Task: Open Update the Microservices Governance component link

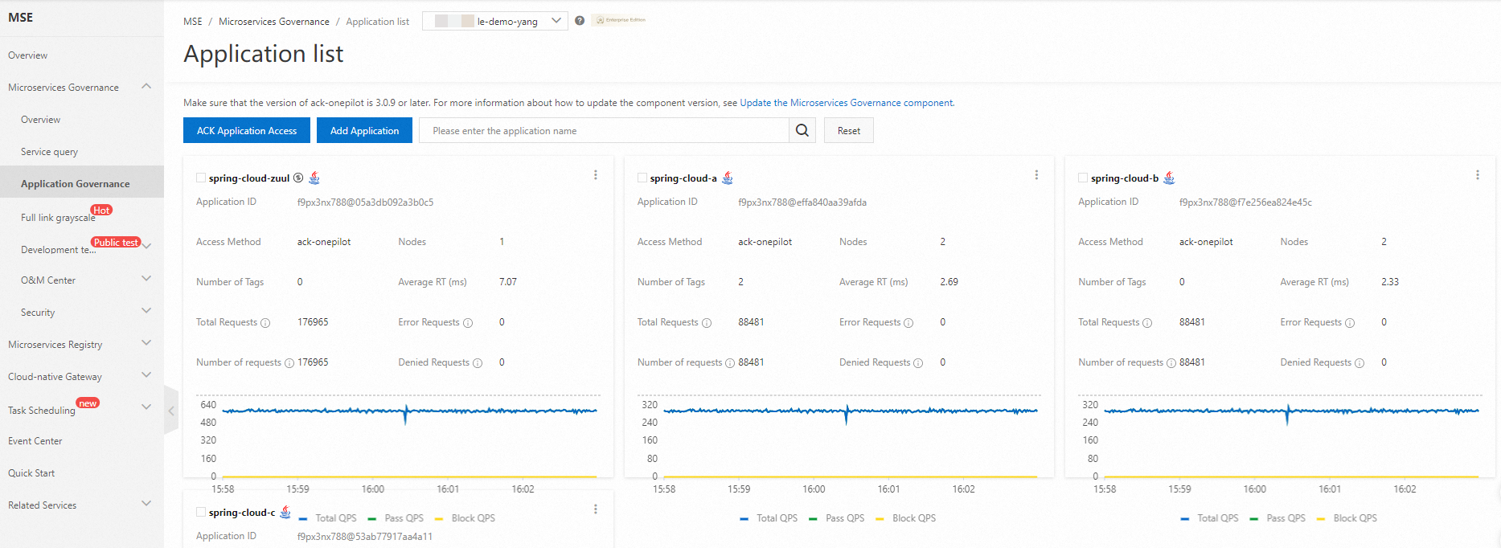Action: pos(846,103)
